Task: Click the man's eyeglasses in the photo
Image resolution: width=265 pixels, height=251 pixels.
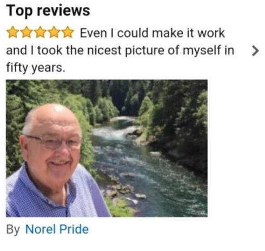Action: pyautogui.click(x=54, y=142)
